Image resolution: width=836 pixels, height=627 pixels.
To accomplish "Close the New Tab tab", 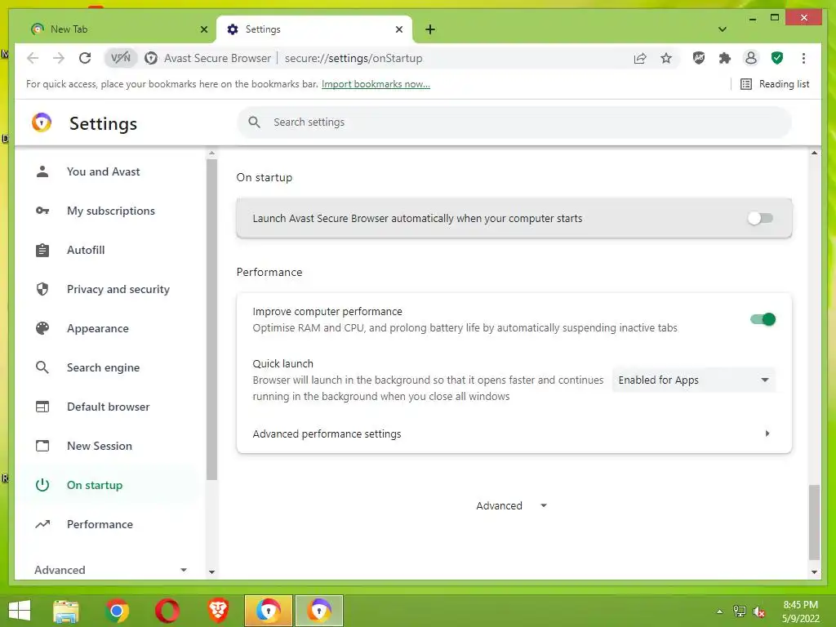I will pos(203,29).
